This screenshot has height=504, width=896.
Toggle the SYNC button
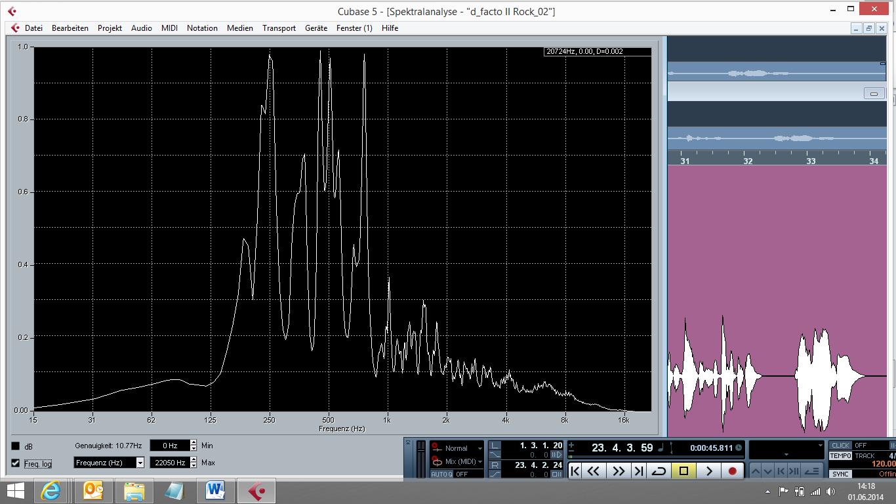[x=840, y=474]
